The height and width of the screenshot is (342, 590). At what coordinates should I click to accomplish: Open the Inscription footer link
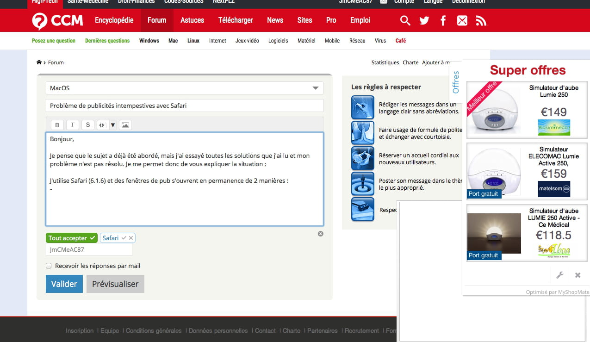pyautogui.click(x=80, y=331)
